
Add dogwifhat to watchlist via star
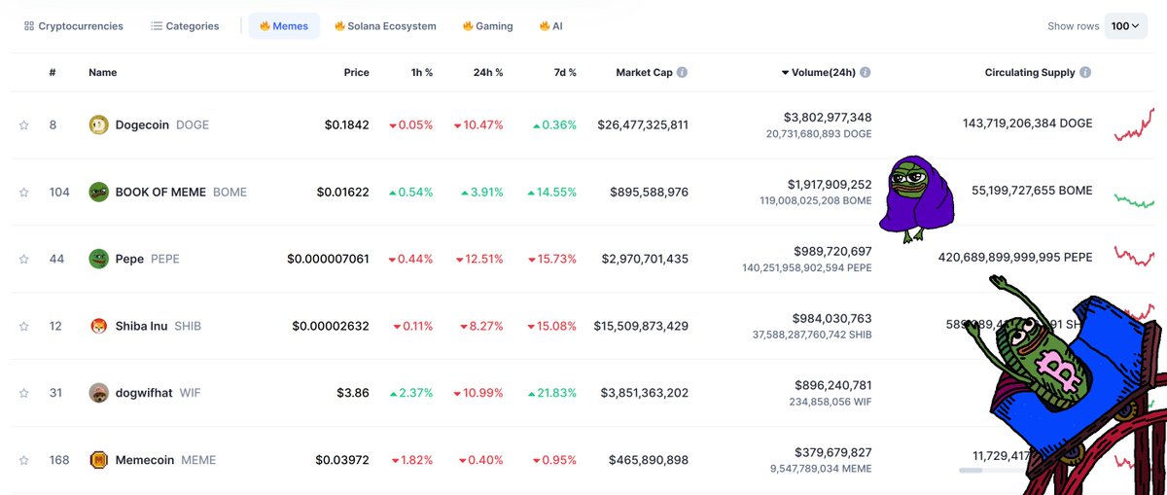point(23,393)
